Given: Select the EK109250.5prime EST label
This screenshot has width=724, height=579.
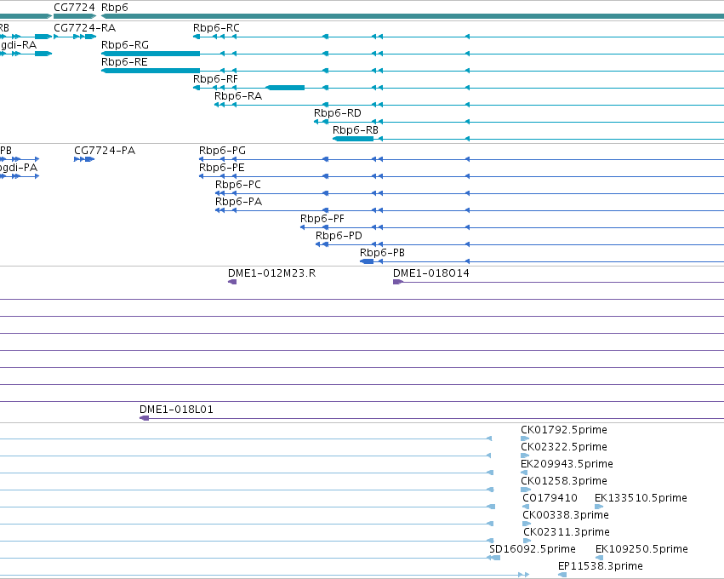Looking at the screenshot, I should click(641, 550).
